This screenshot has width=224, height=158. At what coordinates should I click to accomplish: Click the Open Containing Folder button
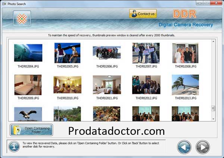31,130
